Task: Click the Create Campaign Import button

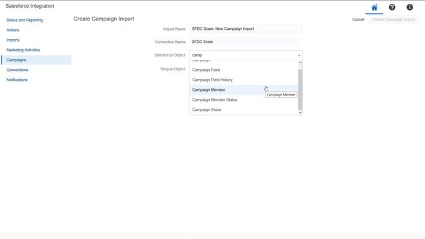Action: point(394,19)
